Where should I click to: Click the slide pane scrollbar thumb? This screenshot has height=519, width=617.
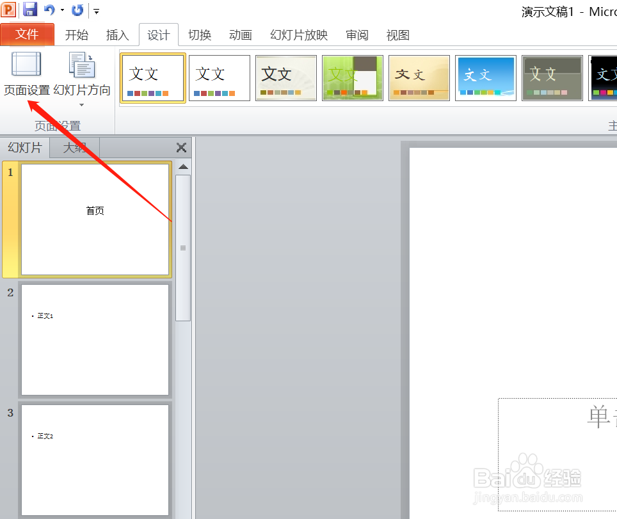(183, 248)
